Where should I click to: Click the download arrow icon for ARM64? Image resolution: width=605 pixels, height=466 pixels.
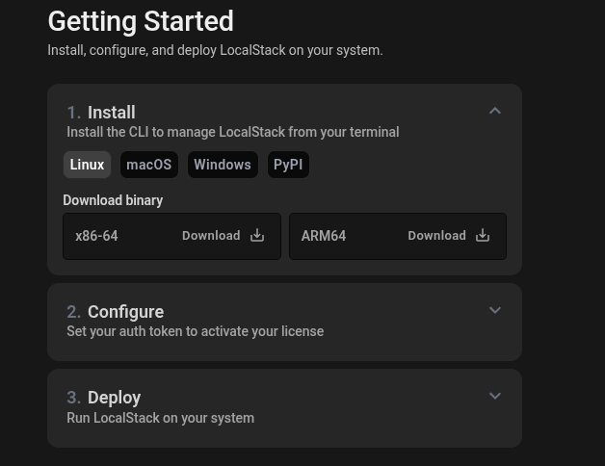[483, 236]
